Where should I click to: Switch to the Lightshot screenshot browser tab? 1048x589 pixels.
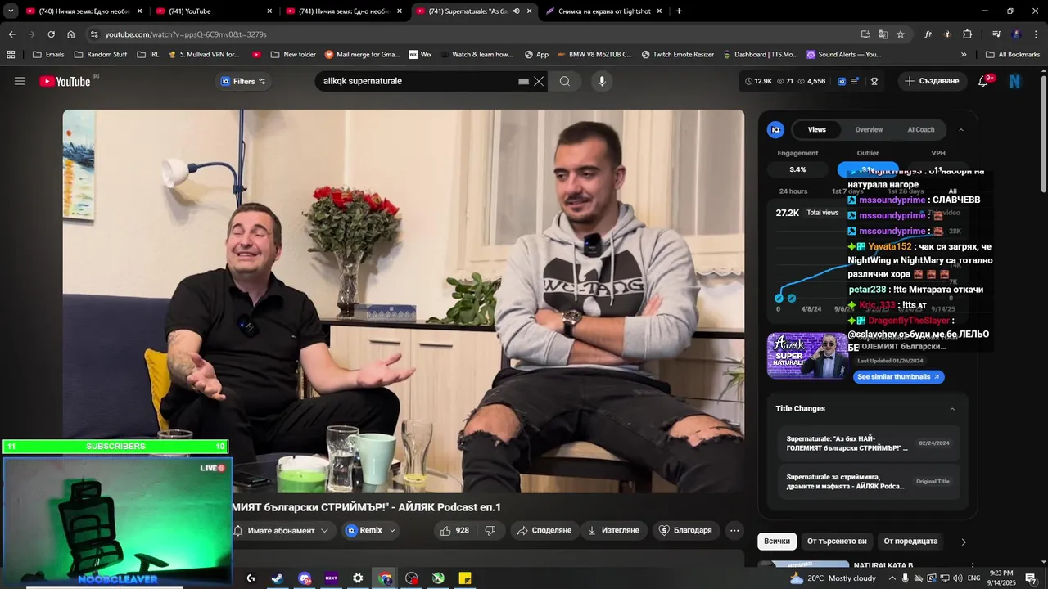pyautogui.click(x=605, y=11)
